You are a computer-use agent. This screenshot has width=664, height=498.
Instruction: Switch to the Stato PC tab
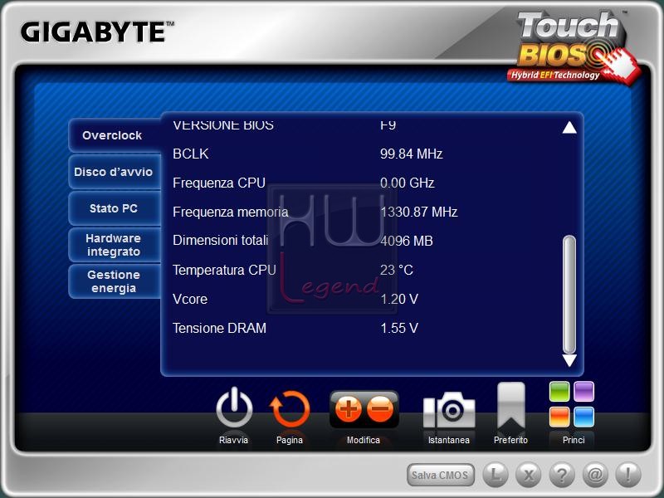(x=115, y=208)
